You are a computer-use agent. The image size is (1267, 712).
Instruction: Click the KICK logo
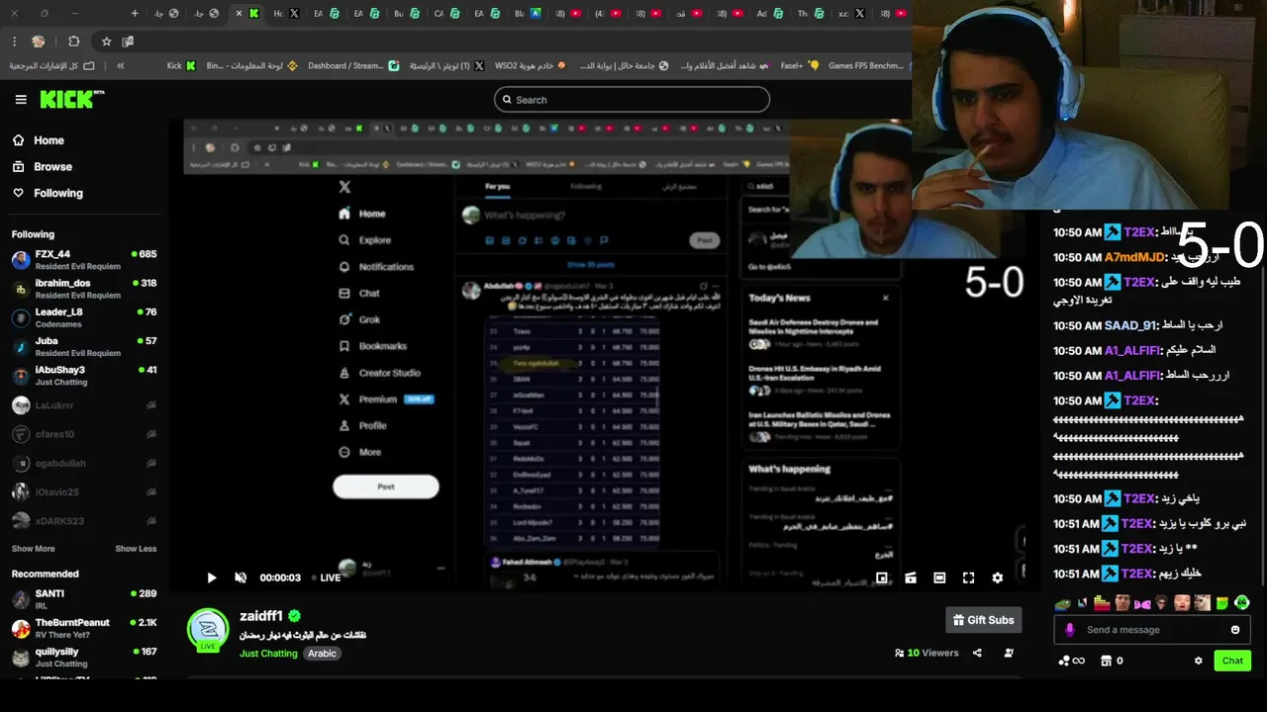click(71, 99)
